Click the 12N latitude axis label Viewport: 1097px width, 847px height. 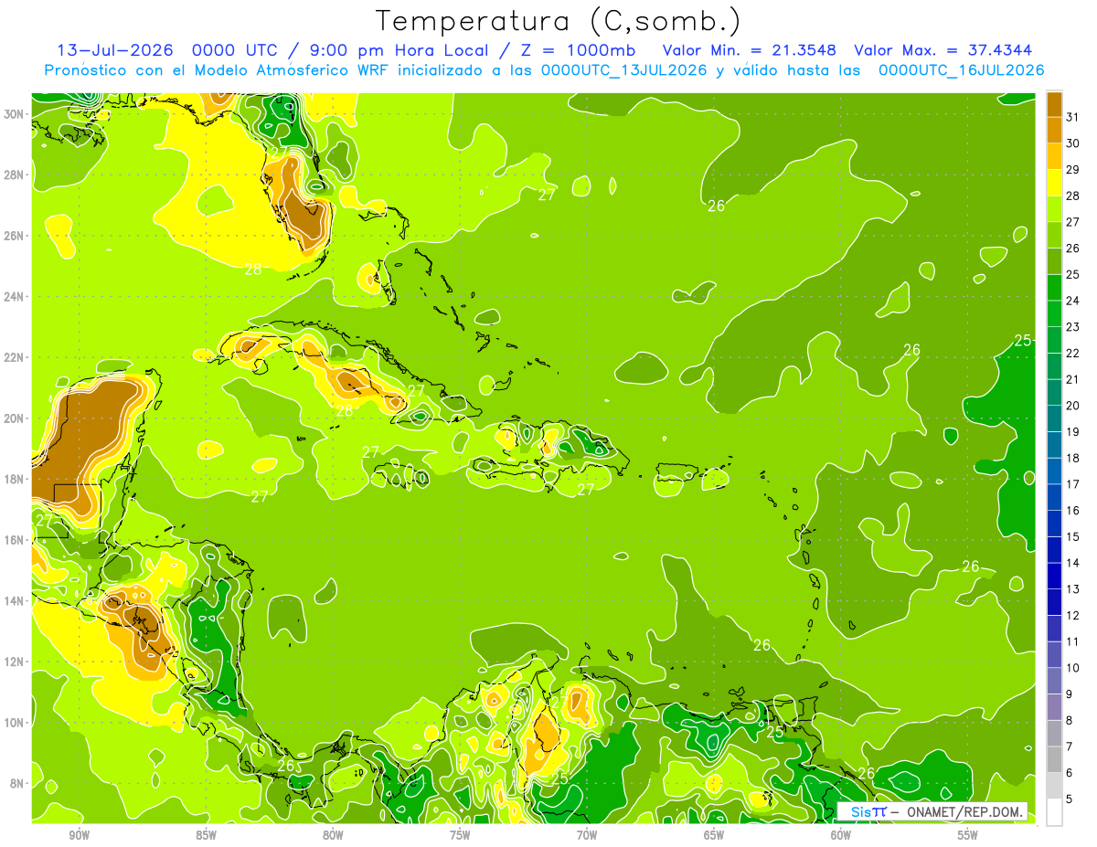click(15, 662)
